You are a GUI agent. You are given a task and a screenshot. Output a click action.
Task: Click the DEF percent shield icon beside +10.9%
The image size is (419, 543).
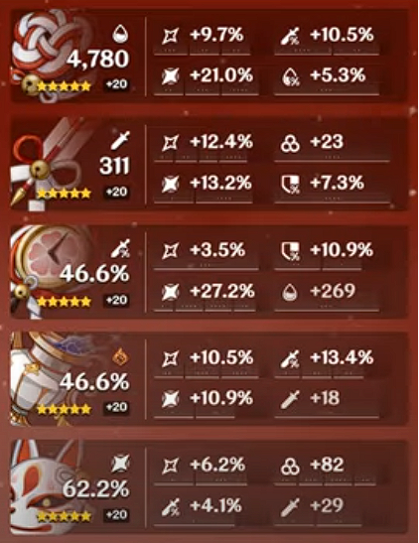pyautogui.click(x=290, y=251)
